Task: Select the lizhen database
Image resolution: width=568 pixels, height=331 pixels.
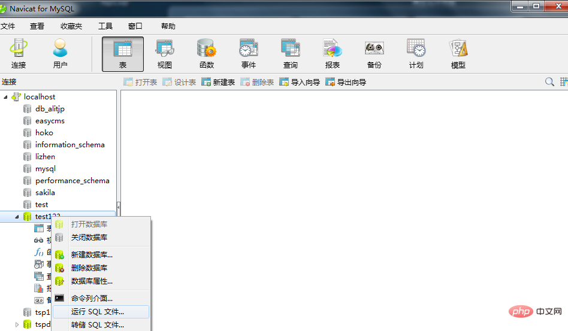Action: coord(46,157)
